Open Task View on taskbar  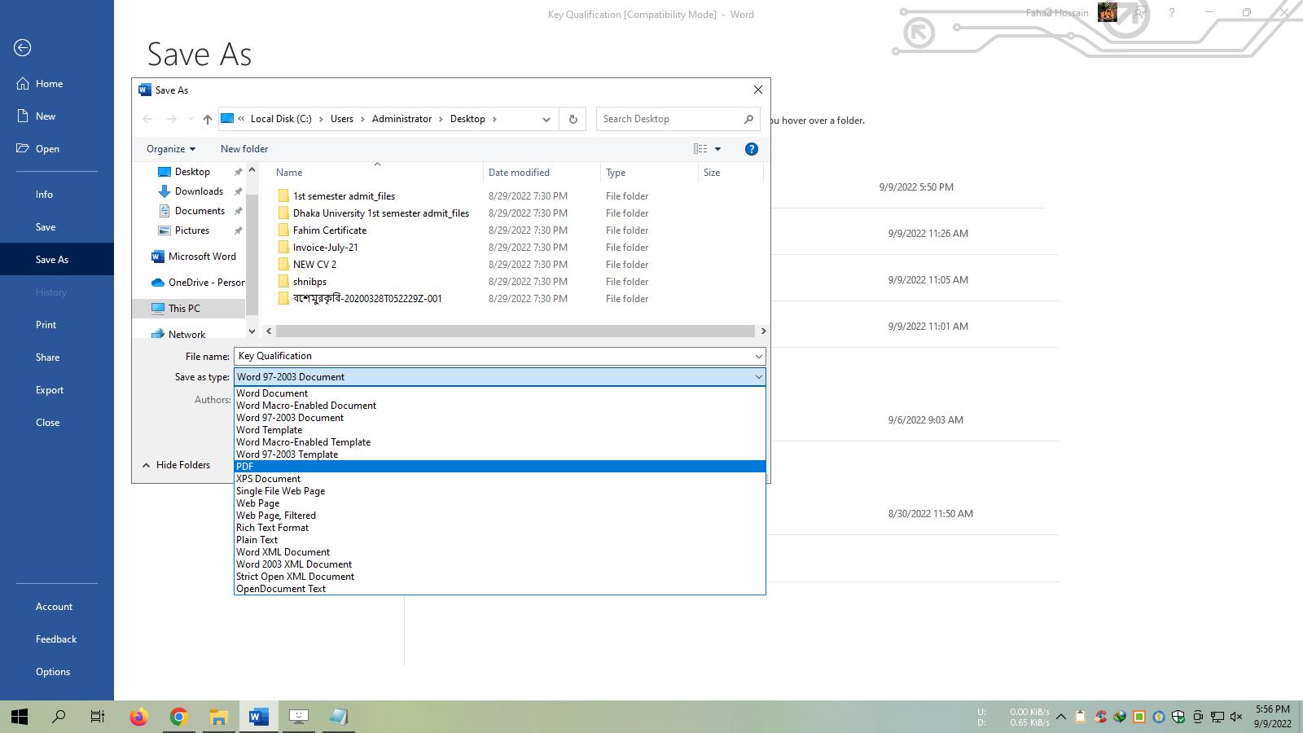(98, 717)
